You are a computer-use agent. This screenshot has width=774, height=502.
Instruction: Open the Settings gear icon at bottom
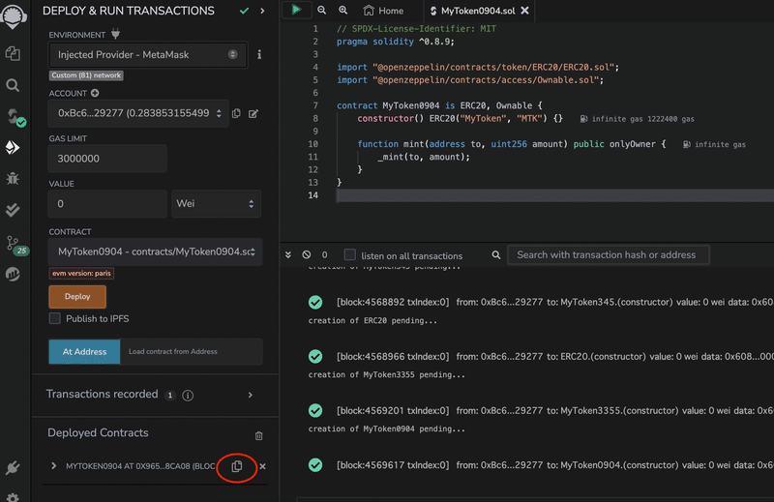pos(13,496)
